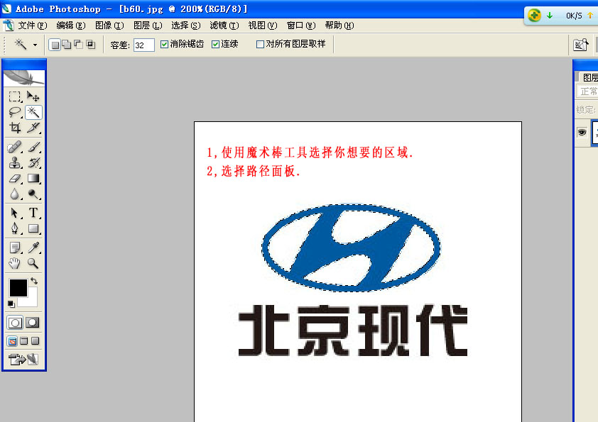
Task: Choose the Eyedropper tool
Action: [x=33, y=248]
